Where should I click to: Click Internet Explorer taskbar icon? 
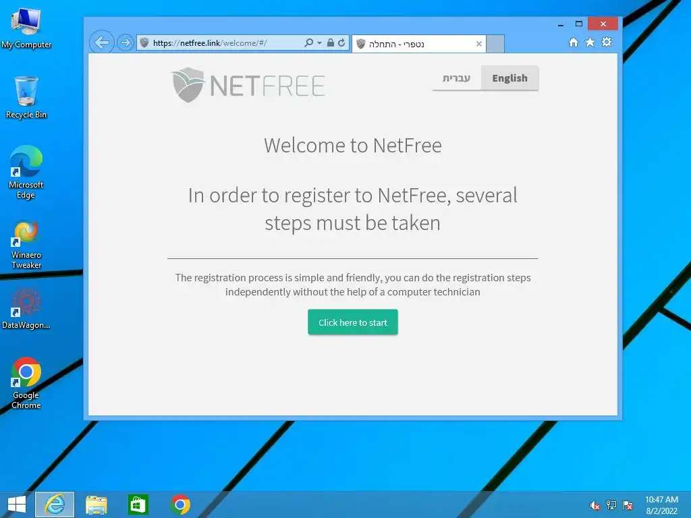55,505
